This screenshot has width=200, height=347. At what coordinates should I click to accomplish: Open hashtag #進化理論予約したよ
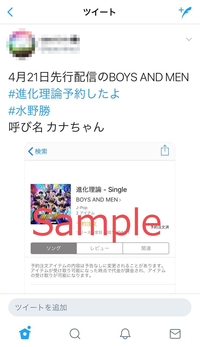point(64,94)
